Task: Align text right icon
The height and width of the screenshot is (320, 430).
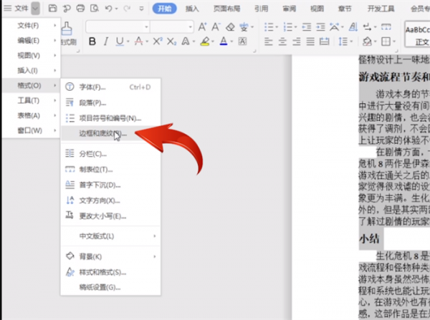Action: (x=297, y=42)
